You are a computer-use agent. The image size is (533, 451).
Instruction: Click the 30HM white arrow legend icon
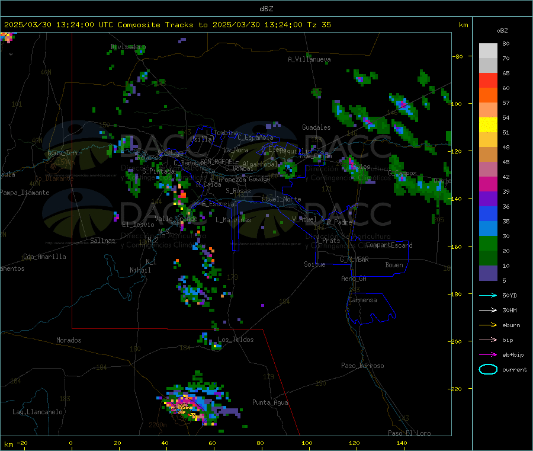click(x=488, y=310)
